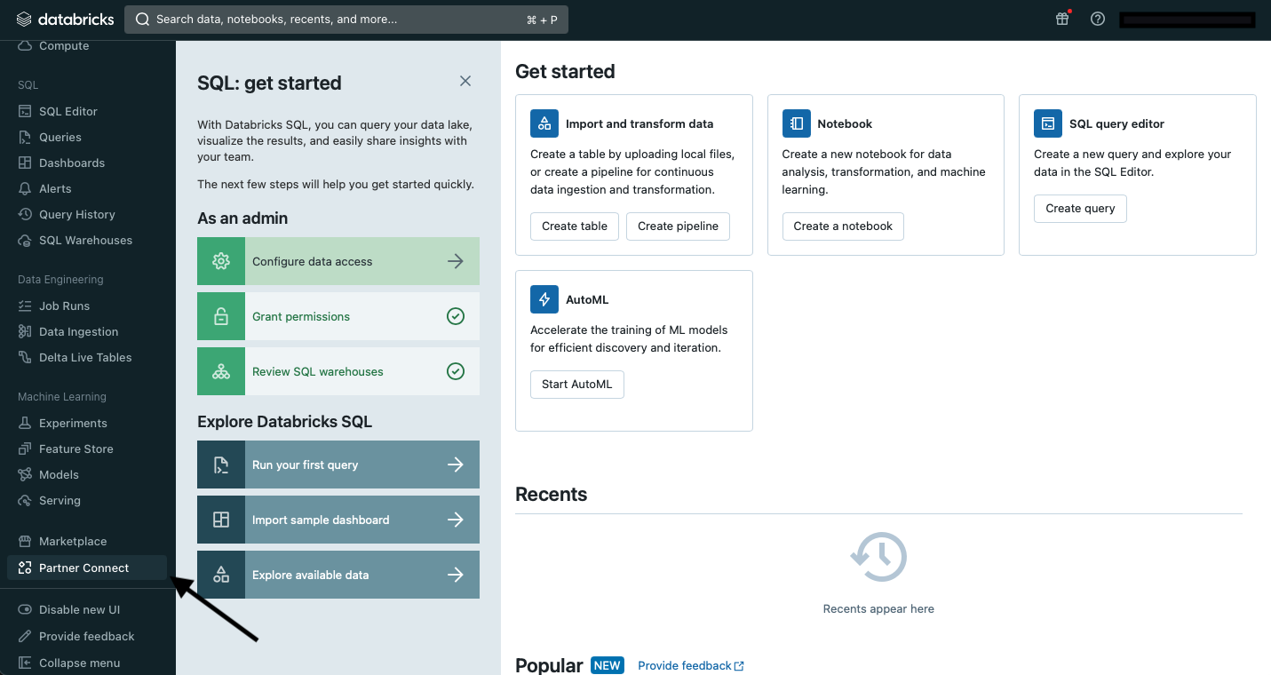Click the Marketplace storefront icon
Screen dimensions: 1271x675
25,541
